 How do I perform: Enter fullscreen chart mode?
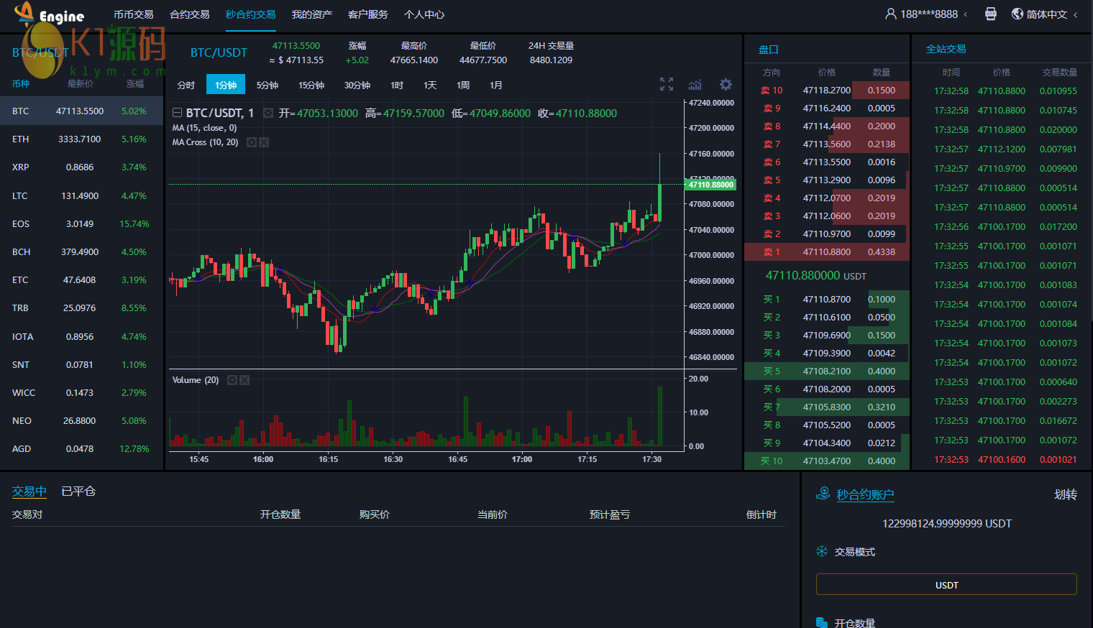click(x=667, y=85)
